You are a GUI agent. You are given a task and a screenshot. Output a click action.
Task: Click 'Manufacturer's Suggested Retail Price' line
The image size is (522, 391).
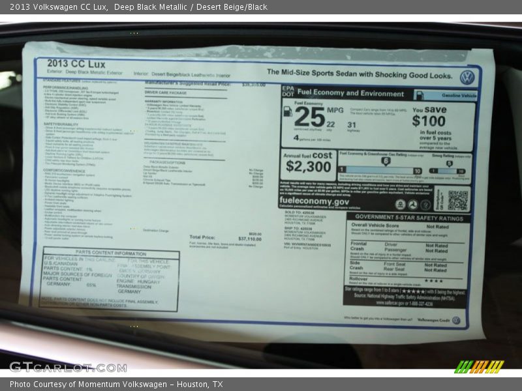point(205,84)
